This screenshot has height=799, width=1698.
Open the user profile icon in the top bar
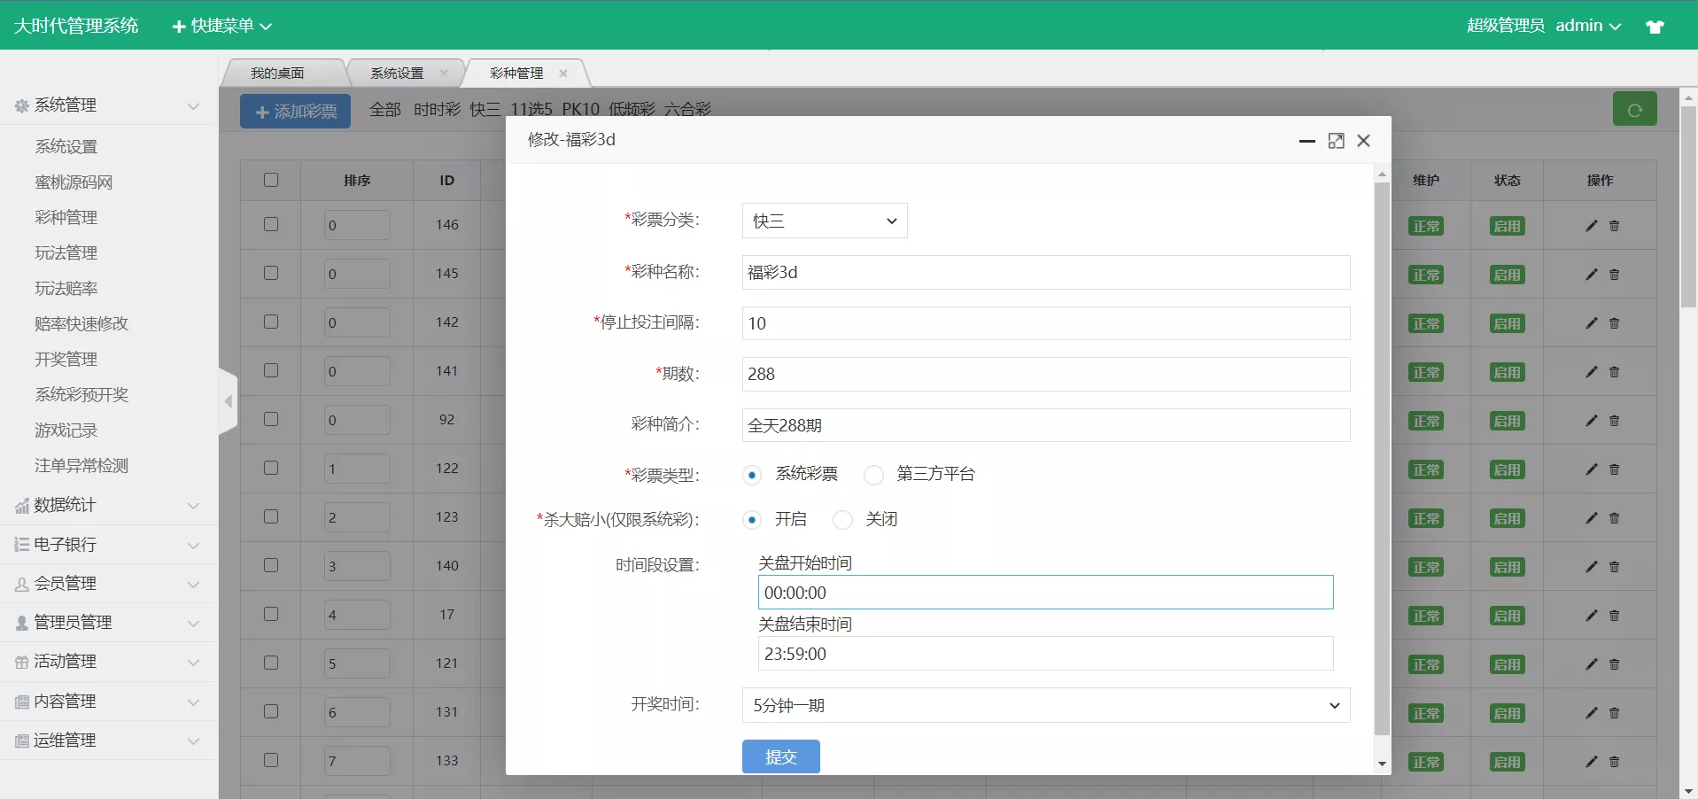point(1655,25)
